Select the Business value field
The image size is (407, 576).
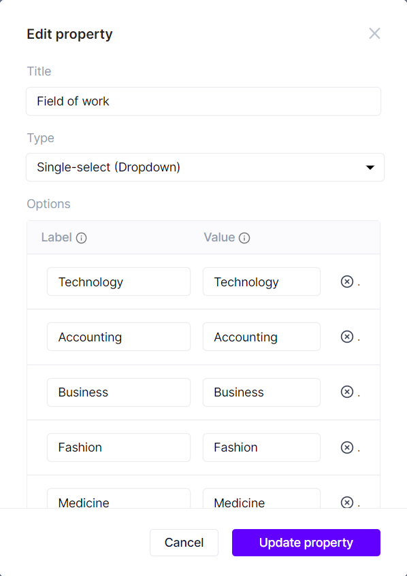tap(261, 392)
